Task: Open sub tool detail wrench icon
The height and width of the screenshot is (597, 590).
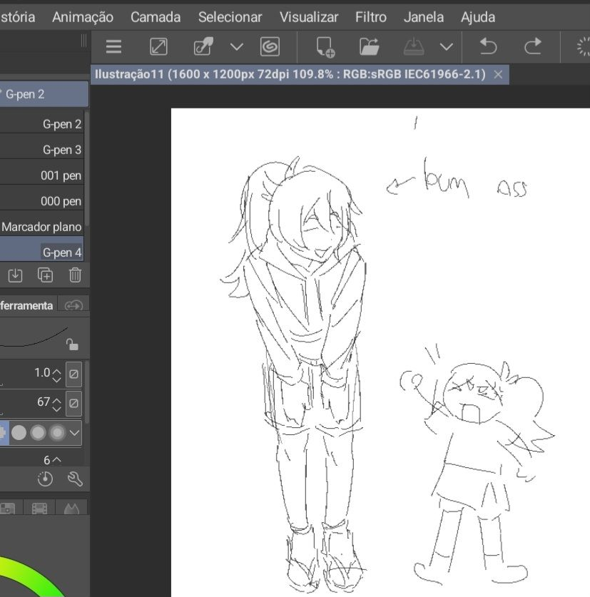Action: (75, 479)
